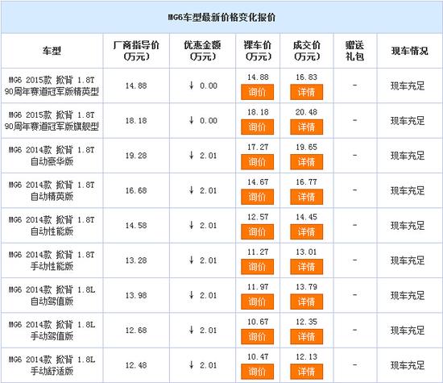This screenshot has width=443, height=383.
Task: Click 询价 button under 10.67 price
Action: click(257, 336)
